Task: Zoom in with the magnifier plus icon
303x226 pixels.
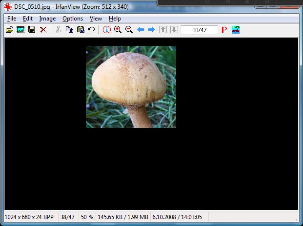Action: point(118,30)
